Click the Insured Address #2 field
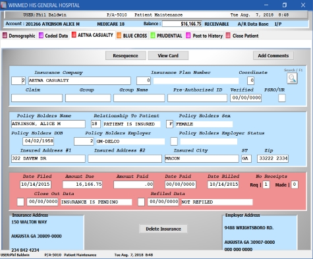Image resolution: width=313 pixels, height=259 pixels. coord(125,159)
